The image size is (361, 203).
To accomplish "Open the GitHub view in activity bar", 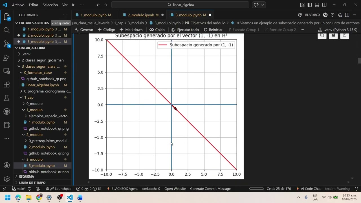I will (x=7, y=112).
